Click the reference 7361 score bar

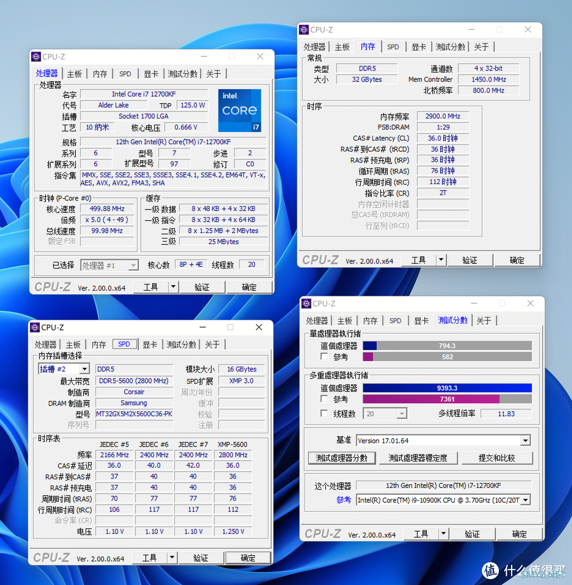(x=447, y=399)
